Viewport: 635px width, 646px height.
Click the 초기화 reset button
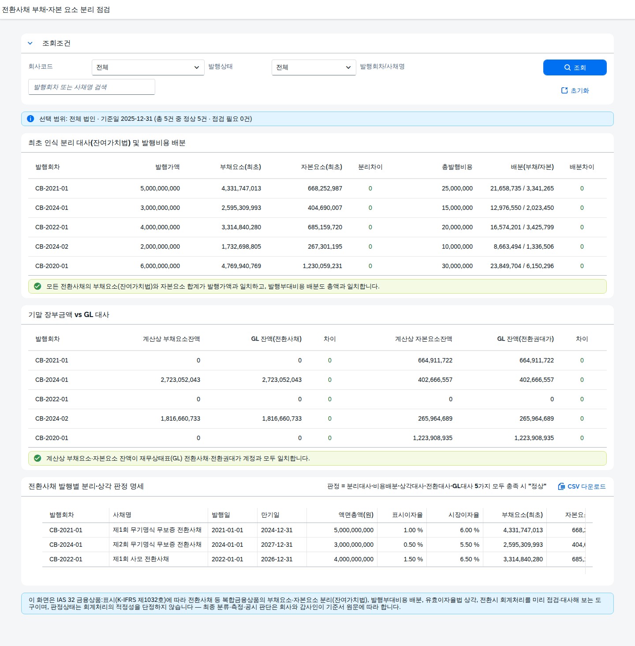pyautogui.click(x=575, y=90)
